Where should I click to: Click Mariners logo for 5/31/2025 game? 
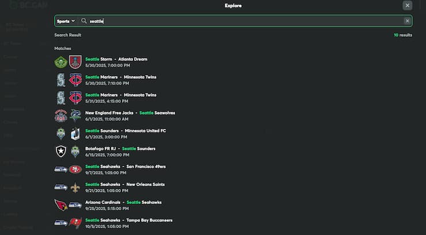61,98
